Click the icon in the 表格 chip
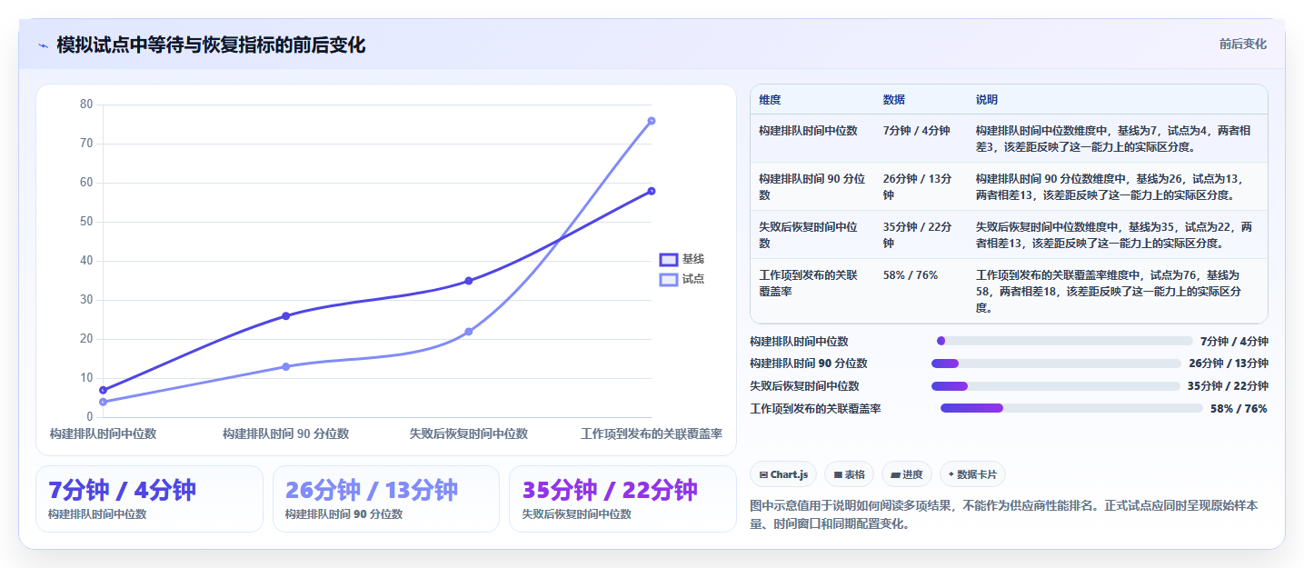Image resolution: width=1304 pixels, height=568 pixels. click(x=838, y=474)
